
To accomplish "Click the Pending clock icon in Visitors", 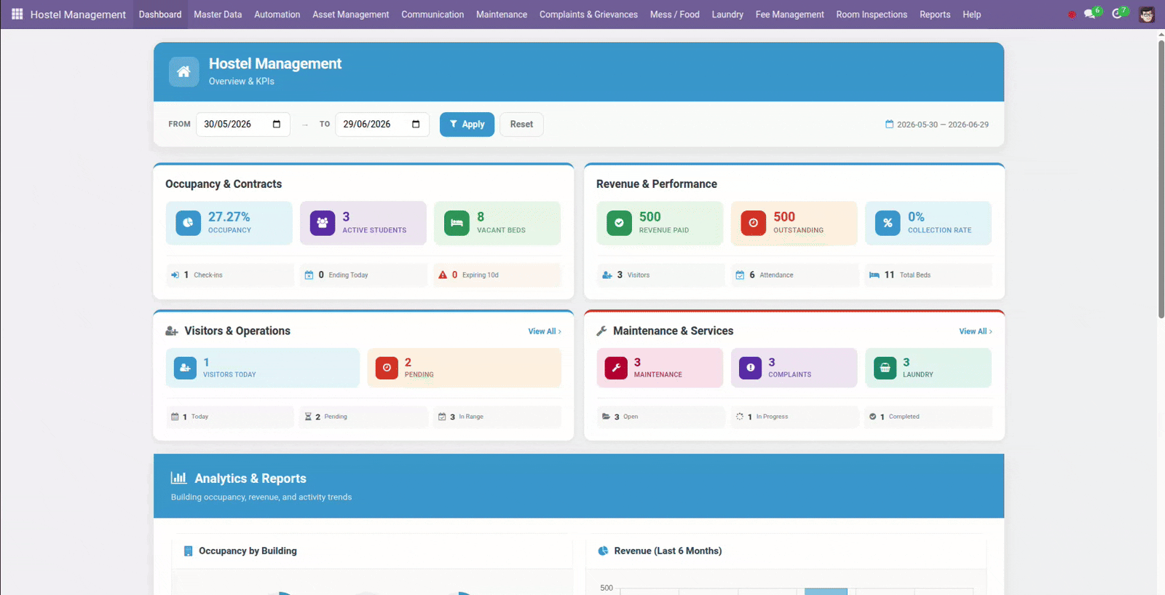I will pyautogui.click(x=387, y=368).
